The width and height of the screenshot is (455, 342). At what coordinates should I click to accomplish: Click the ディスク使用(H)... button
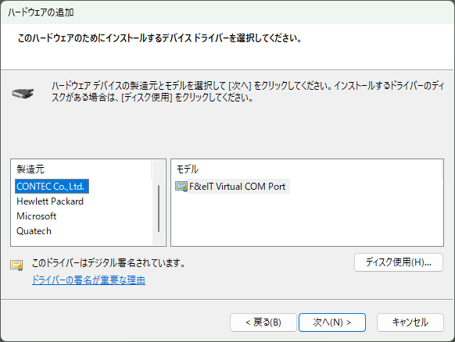(x=399, y=262)
